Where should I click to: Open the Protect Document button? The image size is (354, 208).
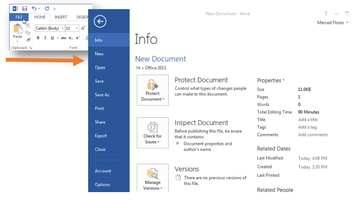[153, 91]
